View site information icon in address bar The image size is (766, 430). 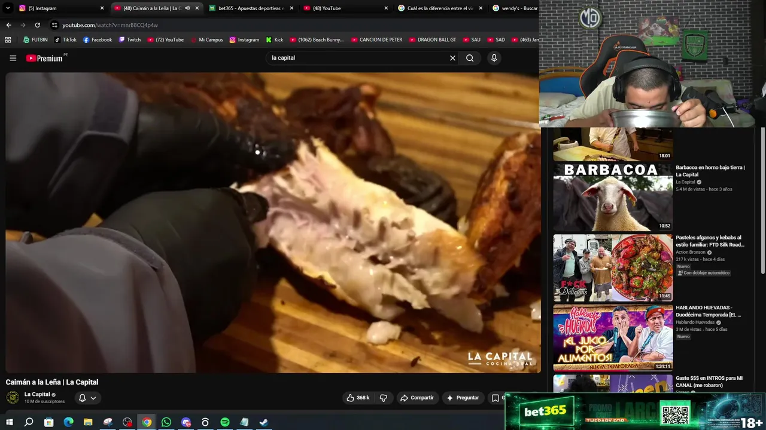[54, 25]
